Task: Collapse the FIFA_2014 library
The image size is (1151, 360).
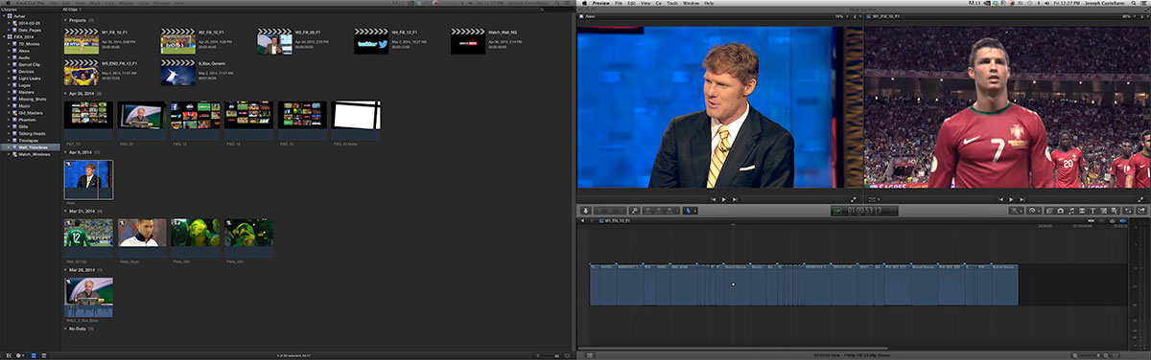Action: tap(5, 36)
